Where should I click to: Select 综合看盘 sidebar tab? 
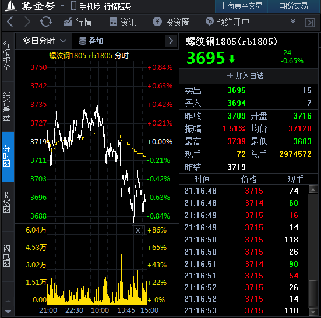click(8, 106)
